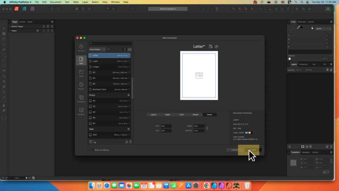Open the Samples section
This screenshot has width=339, height=191.
point(81,111)
